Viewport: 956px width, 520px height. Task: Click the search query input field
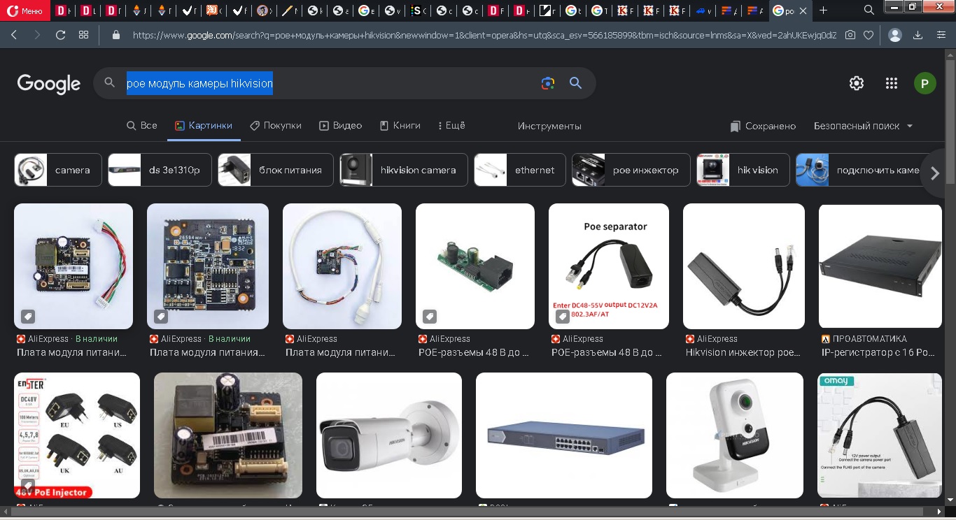329,83
